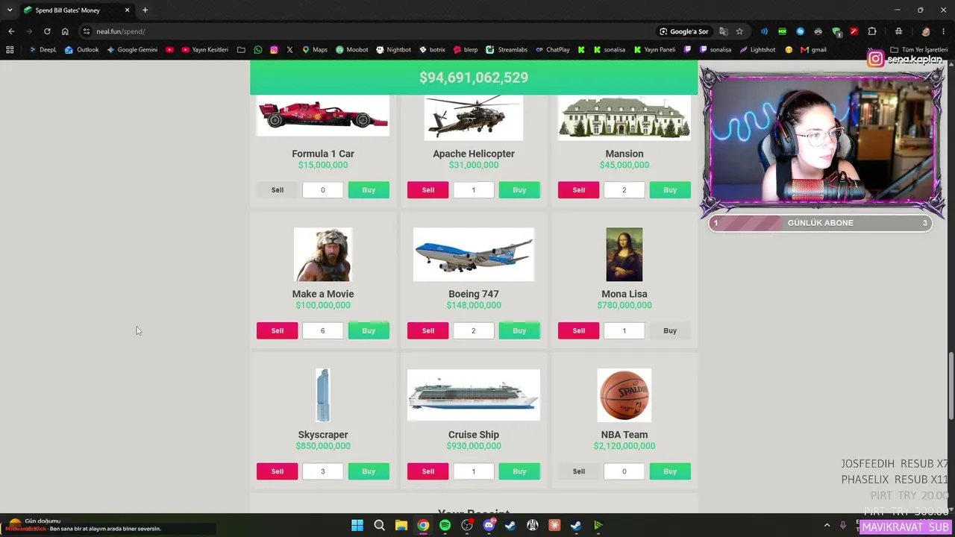Open the Windows Start menu
The image size is (955, 537).
357,525
